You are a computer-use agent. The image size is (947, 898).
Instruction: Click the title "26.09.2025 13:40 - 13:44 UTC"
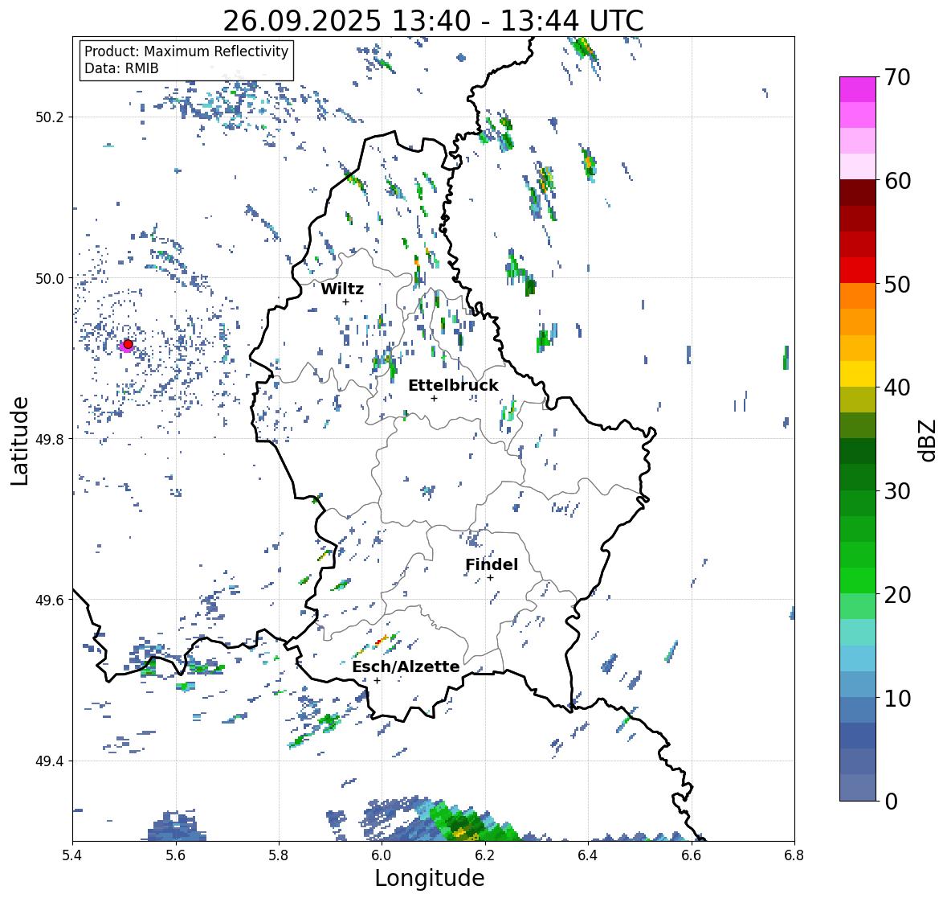[x=433, y=21]
